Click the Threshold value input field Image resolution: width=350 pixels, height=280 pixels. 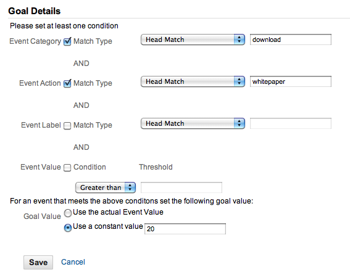coord(181,187)
